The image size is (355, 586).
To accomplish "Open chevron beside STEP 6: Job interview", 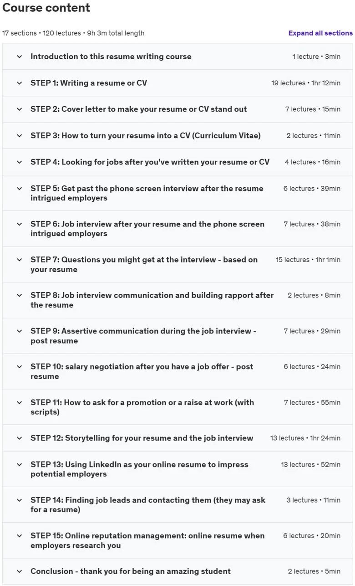I will (x=19, y=224).
